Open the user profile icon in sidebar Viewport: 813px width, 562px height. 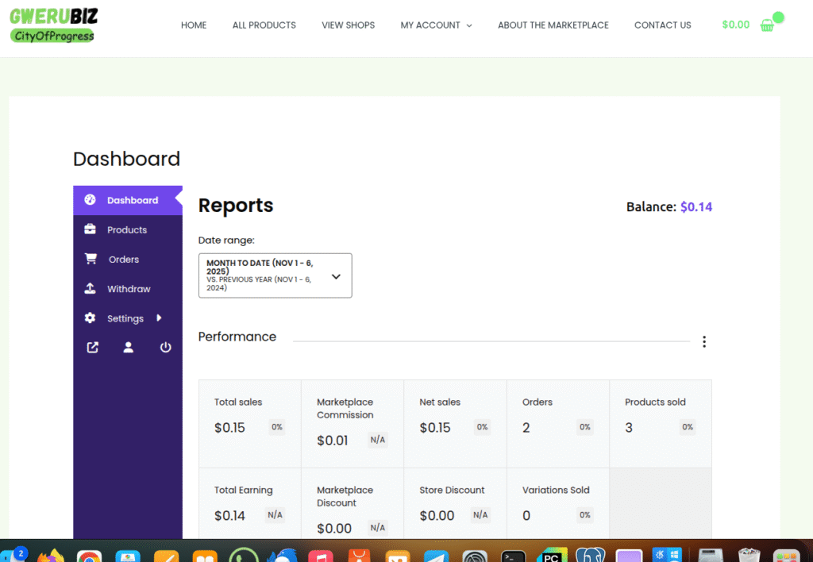[129, 348]
